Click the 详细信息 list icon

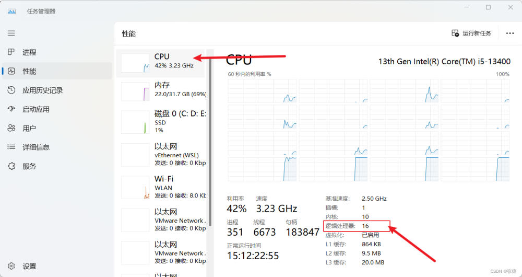click(11, 147)
